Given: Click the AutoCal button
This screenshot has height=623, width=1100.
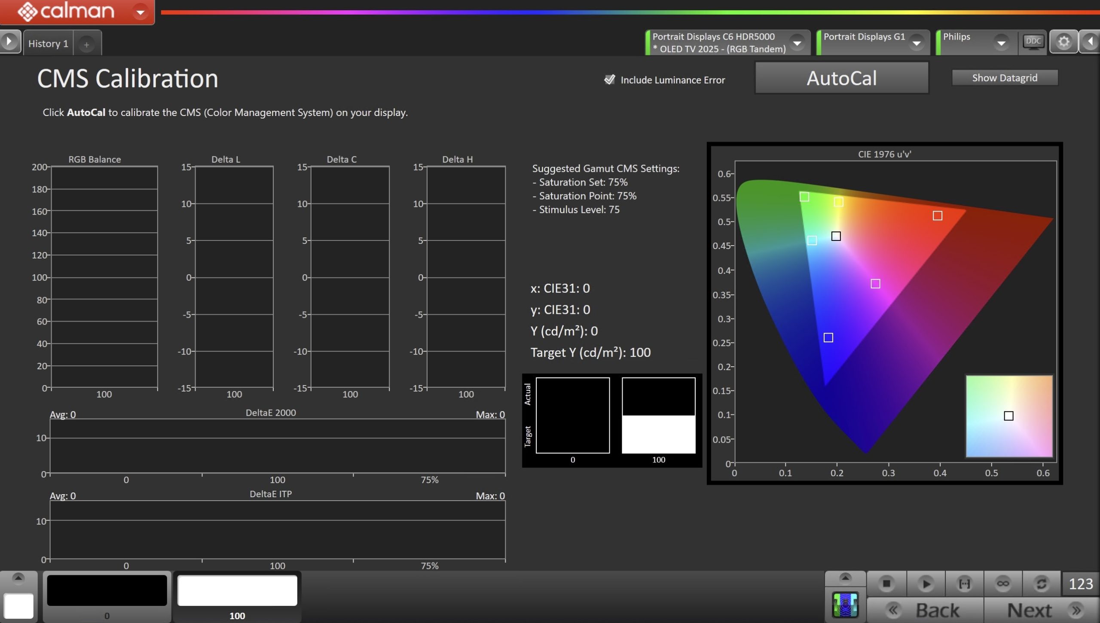Looking at the screenshot, I should click(841, 78).
